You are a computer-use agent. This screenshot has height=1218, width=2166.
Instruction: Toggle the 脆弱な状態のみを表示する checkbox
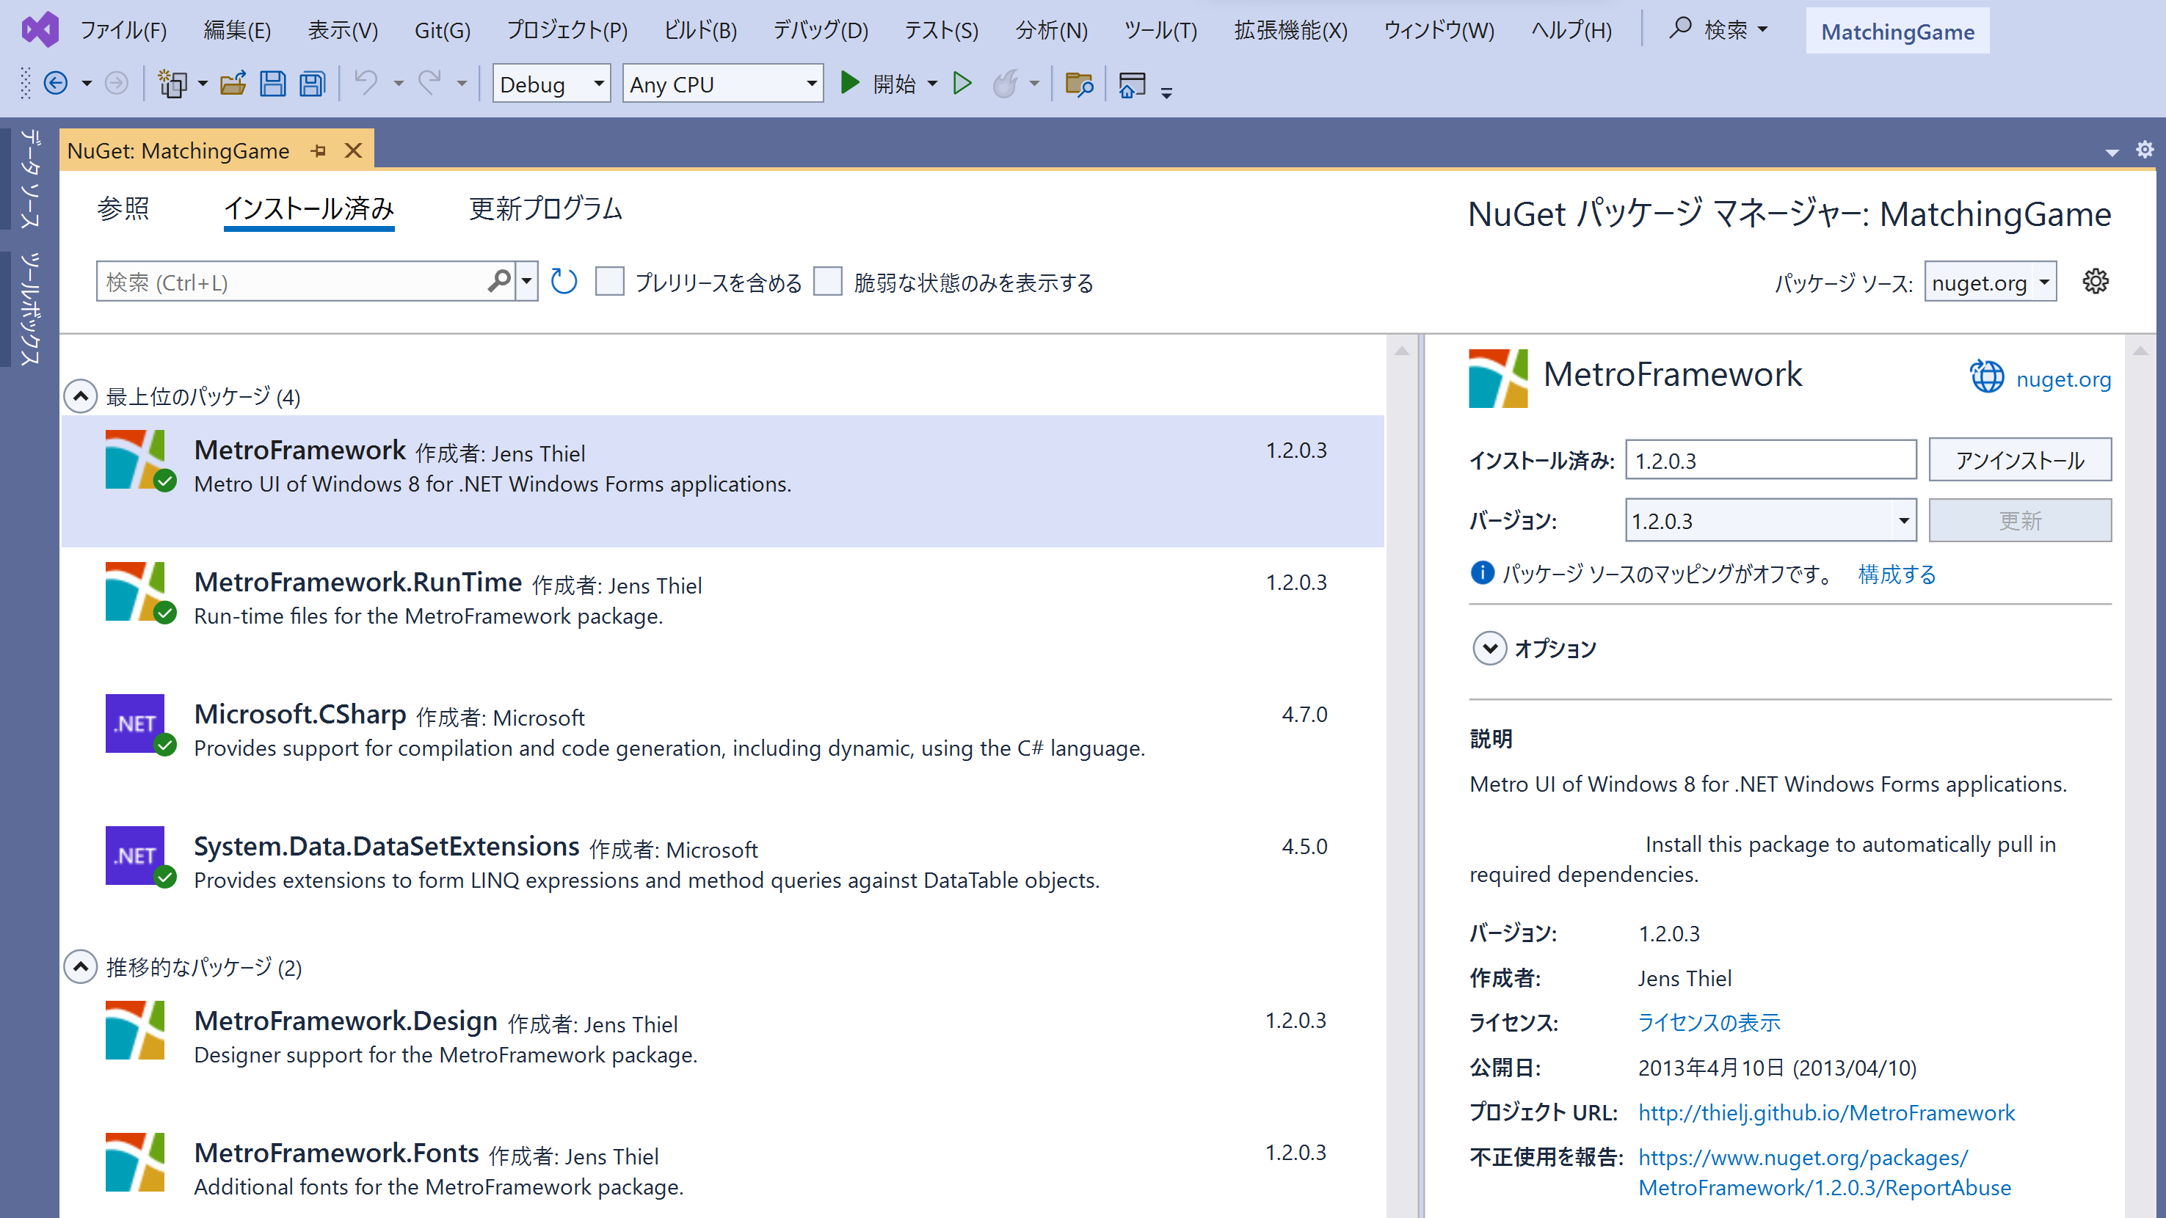click(x=828, y=282)
